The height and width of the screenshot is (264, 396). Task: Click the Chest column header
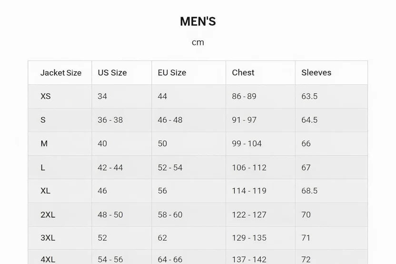click(243, 73)
